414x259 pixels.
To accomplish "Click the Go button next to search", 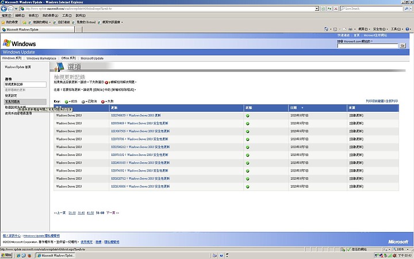I will tap(402, 45).
